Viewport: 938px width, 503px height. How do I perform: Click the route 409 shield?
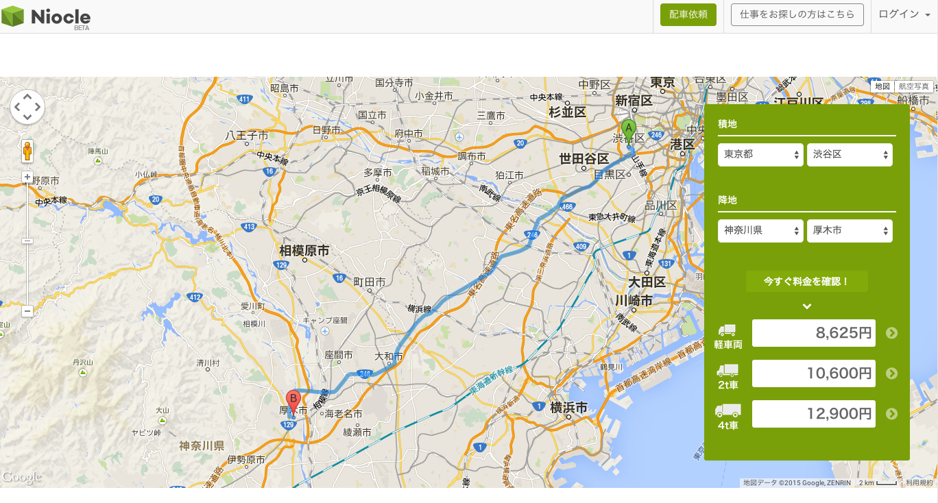(x=581, y=246)
